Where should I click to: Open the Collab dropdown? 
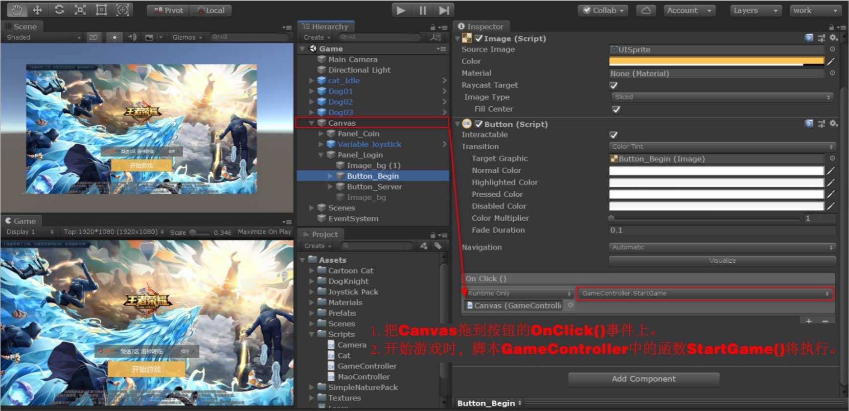(603, 10)
